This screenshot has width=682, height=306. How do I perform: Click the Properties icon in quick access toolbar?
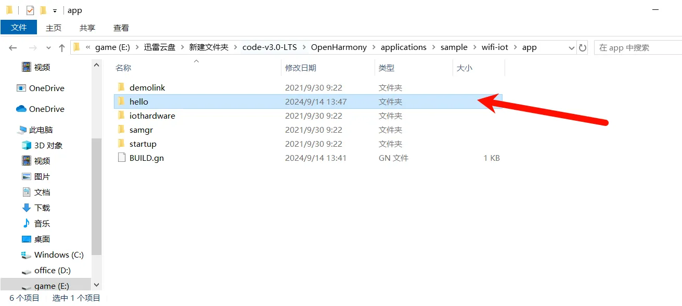30,10
